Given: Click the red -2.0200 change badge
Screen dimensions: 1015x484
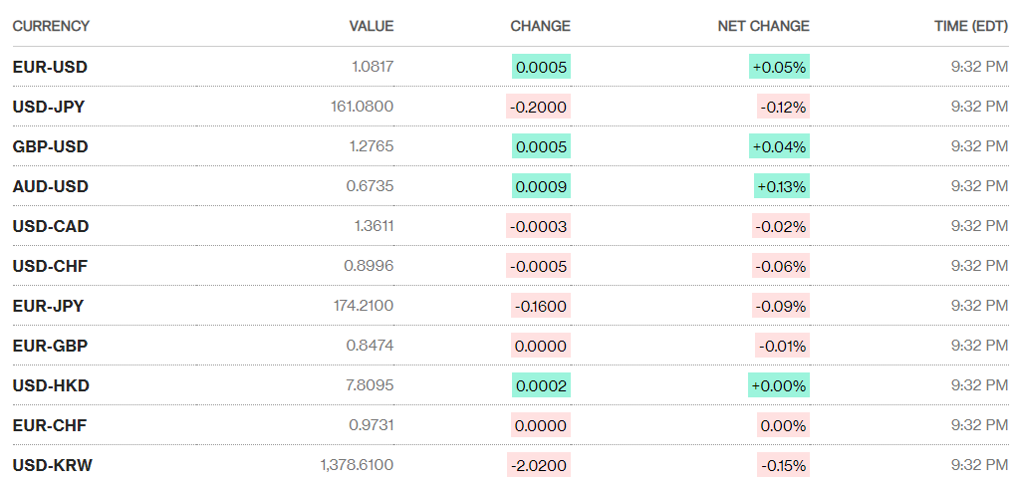Looking at the screenshot, I should (540, 465).
